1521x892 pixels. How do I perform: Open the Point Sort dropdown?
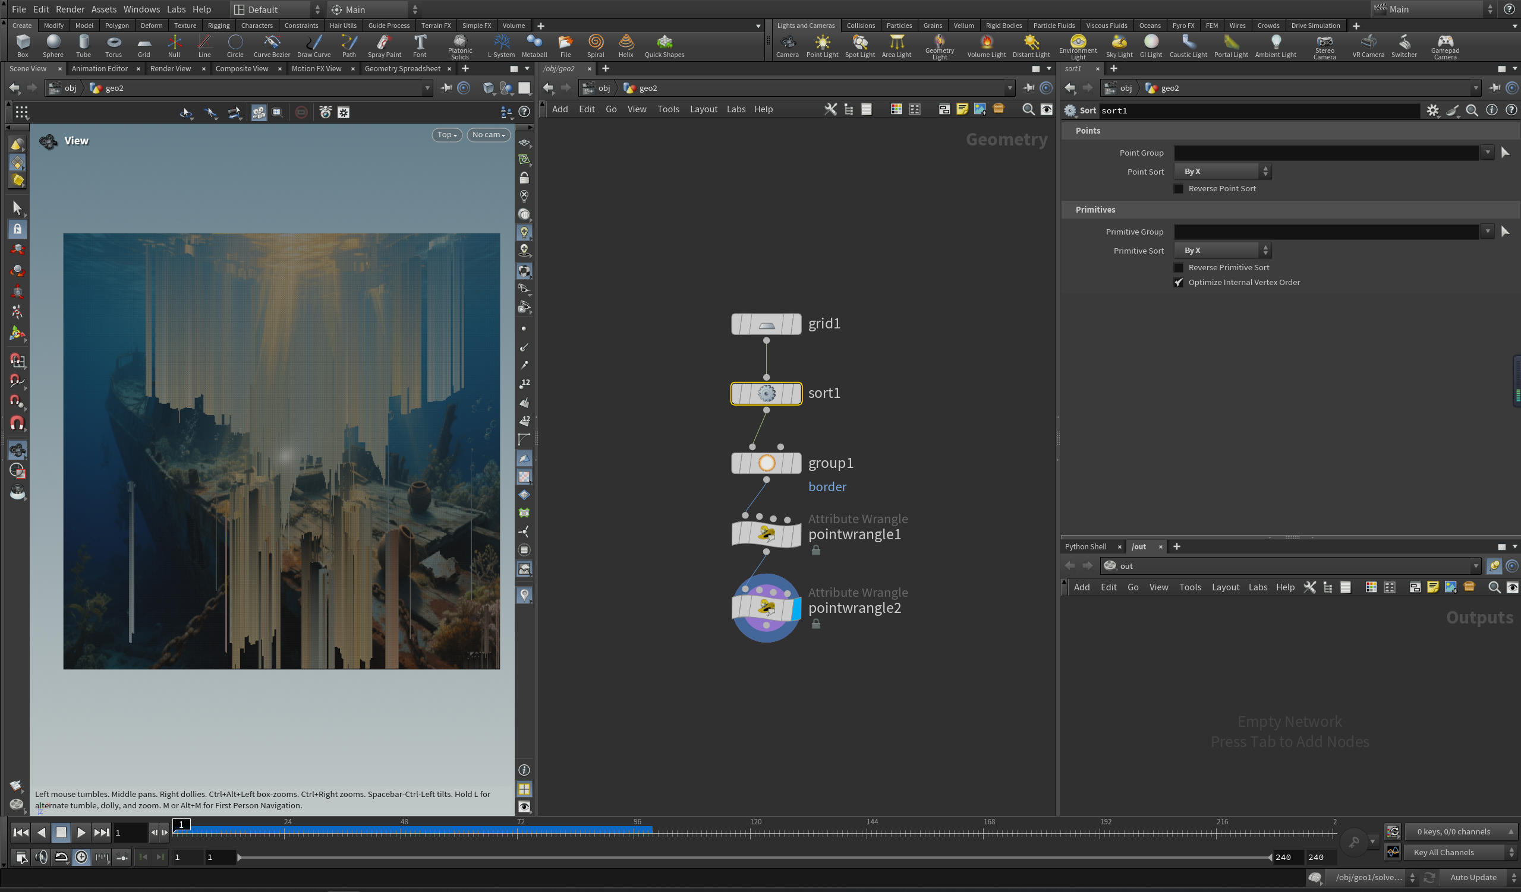click(x=1222, y=171)
